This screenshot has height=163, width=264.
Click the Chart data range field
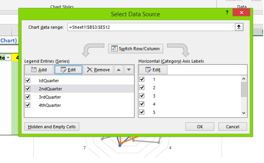coord(151,27)
